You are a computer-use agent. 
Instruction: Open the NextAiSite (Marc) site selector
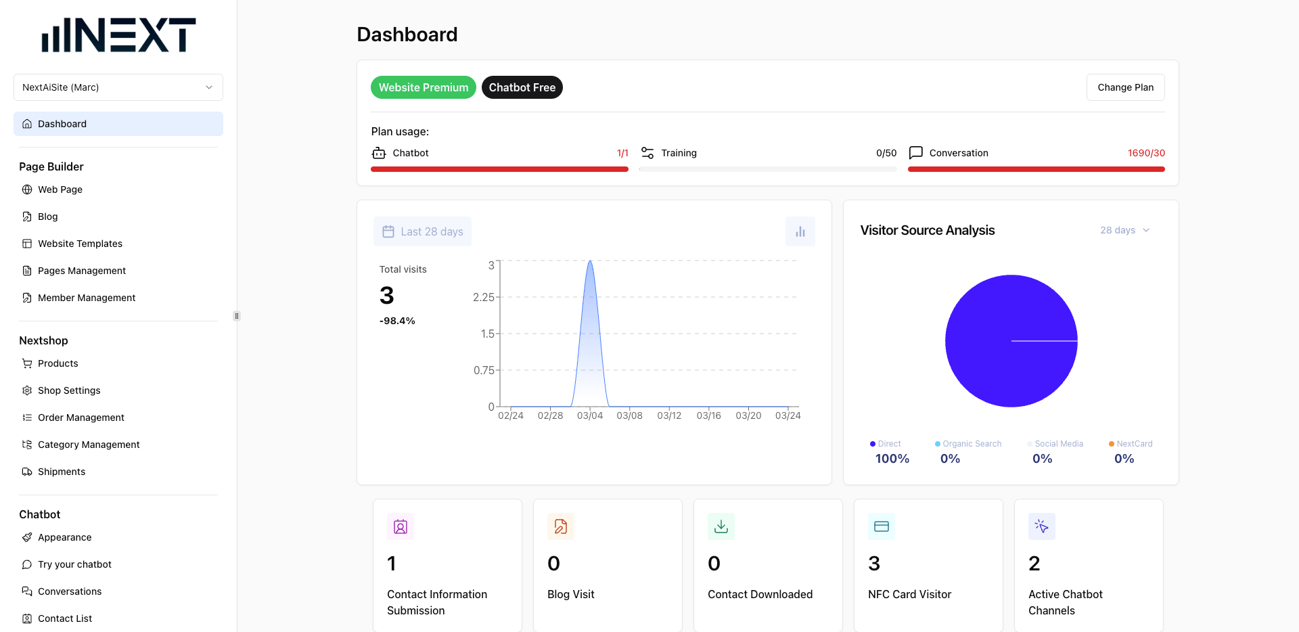[118, 87]
